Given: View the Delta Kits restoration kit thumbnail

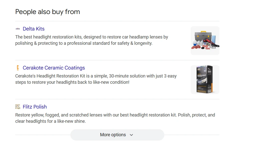Looking at the screenshot, I should (x=205, y=40).
